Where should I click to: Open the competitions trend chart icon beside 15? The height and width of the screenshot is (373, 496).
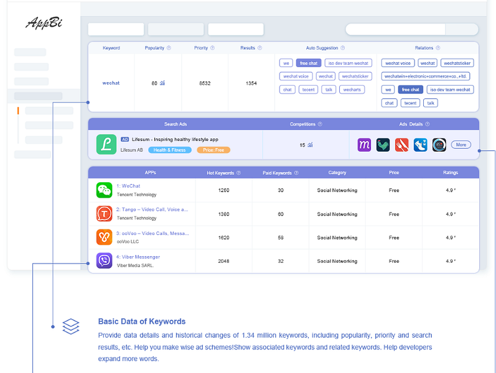pyautogui.click(x=310, y=145)
